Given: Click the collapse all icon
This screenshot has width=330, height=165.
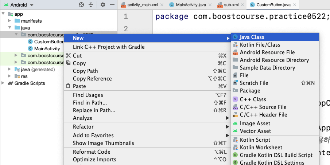Looking at the screenshot, I should 91,5.
